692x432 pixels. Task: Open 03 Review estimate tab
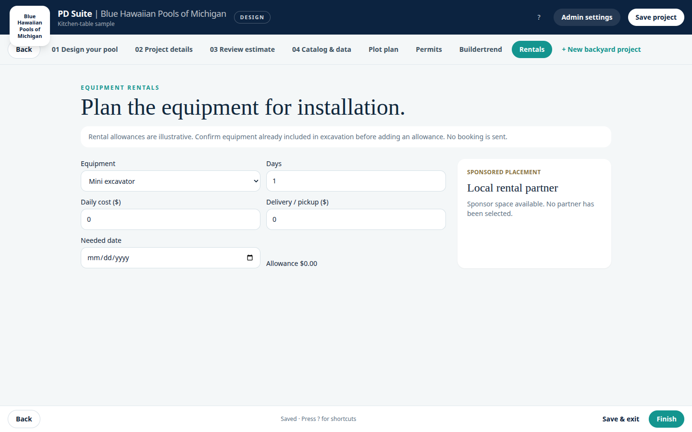pos(242,49)
